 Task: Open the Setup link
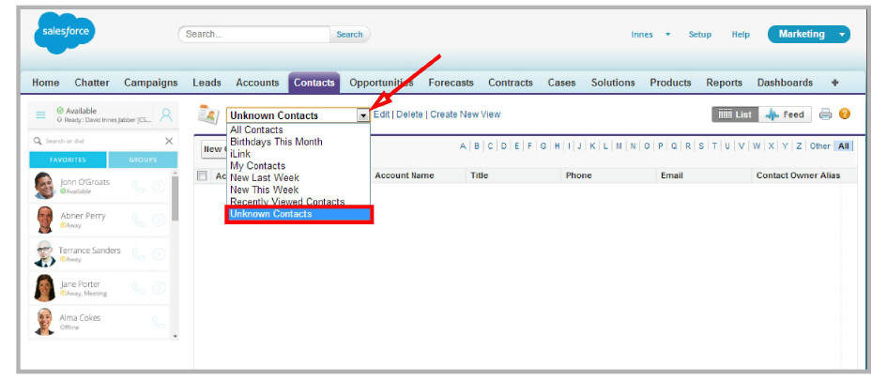[x=700, y=35]
